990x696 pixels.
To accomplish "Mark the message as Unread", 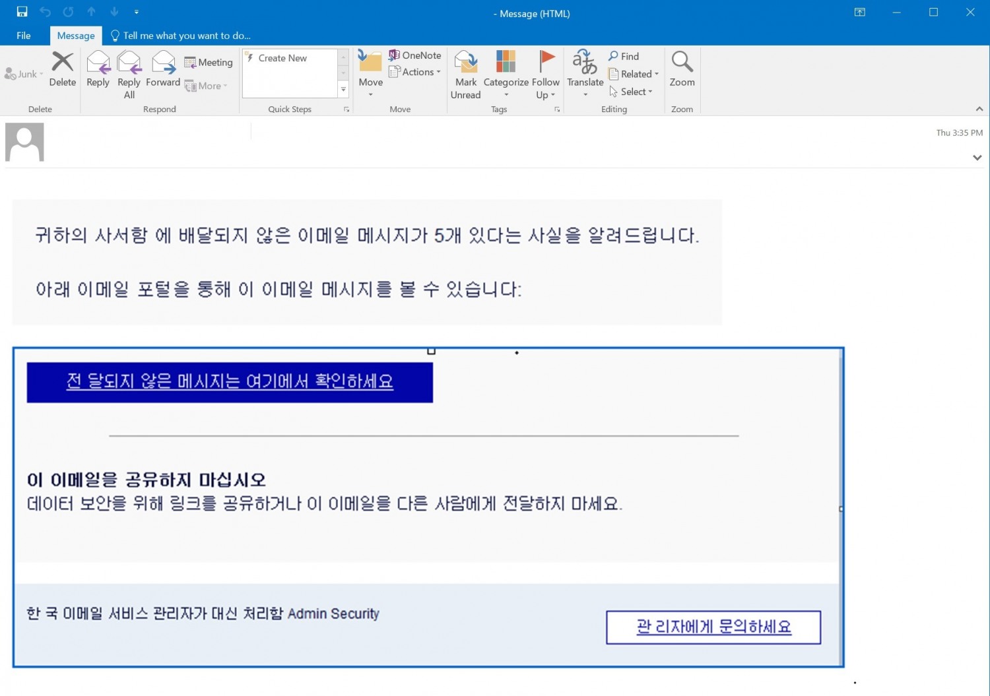I will (465, 73).
